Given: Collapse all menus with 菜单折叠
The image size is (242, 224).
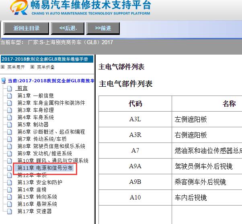Looking at the screenshot, I should point(45,67).
